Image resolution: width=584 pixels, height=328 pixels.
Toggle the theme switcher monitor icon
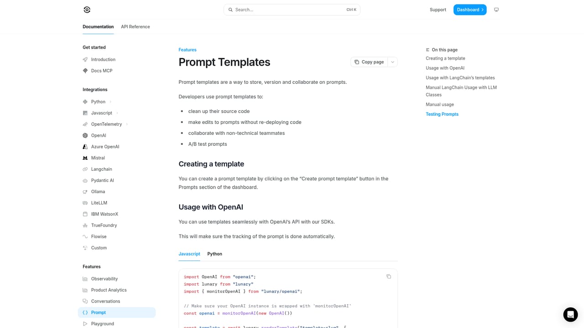point(496,10)
